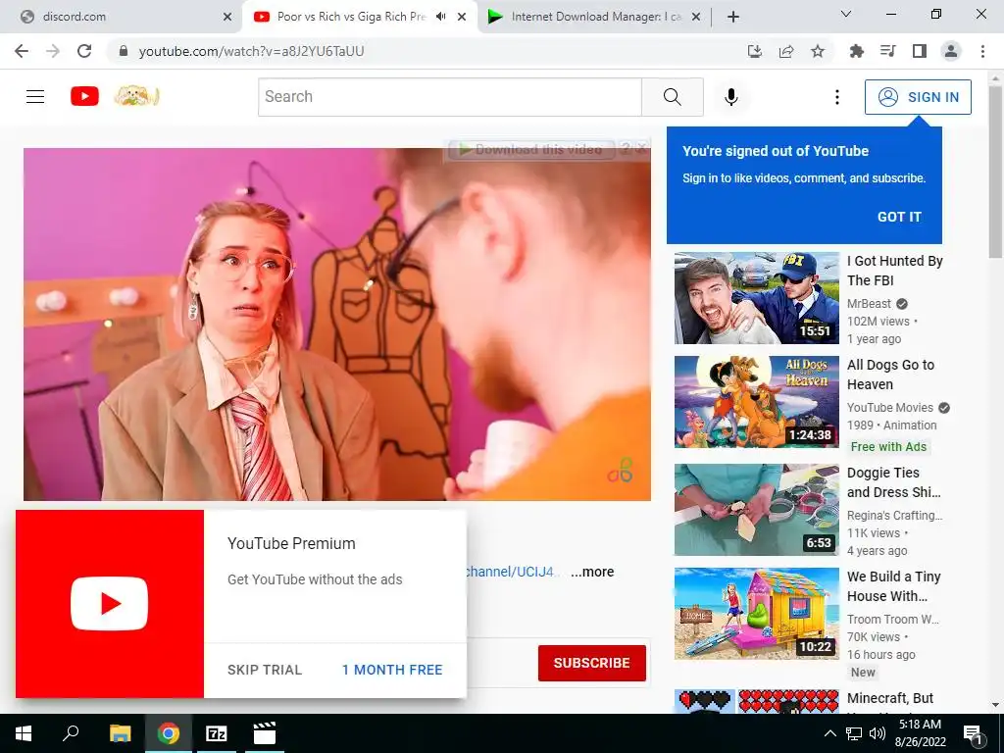Open 7-Zip from taskbar

click(x=217, y=733)
